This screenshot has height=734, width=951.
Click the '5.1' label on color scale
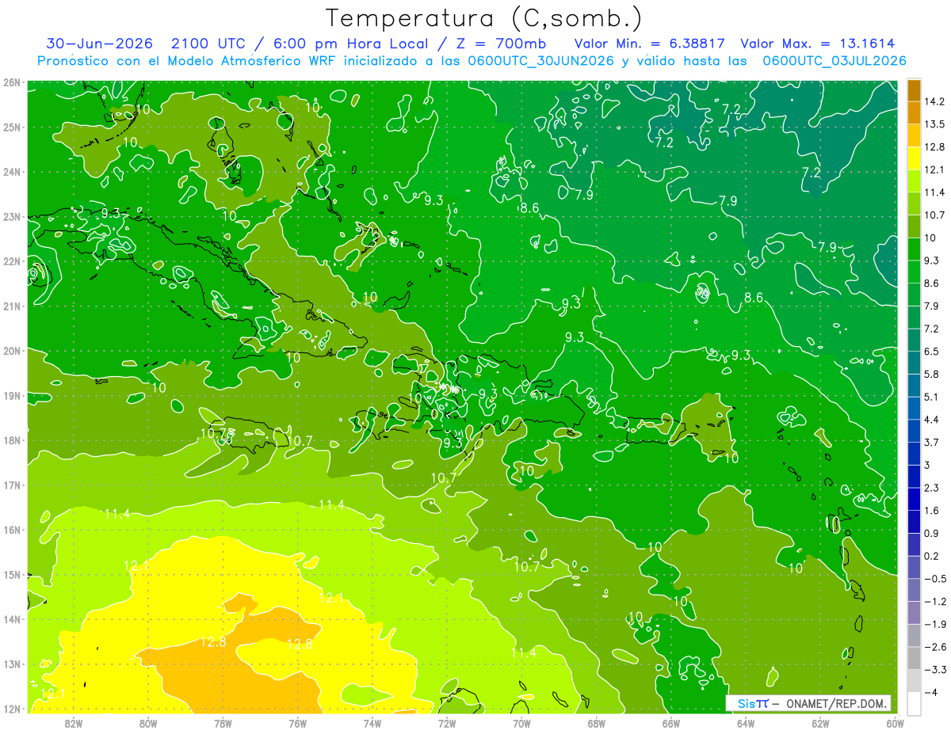(932, 397)
